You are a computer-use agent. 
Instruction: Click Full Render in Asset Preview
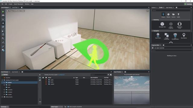(121, 78)
